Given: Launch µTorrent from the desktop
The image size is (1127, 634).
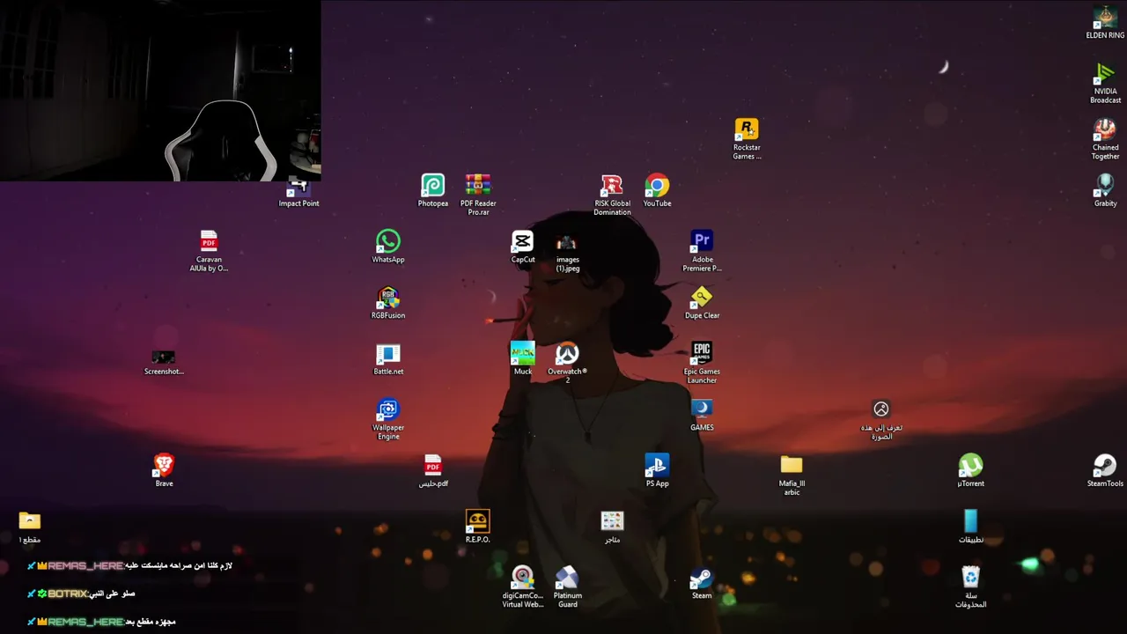Looking at the screenshot, I should 970,470.
